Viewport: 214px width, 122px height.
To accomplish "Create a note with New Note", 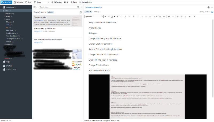I will click(6, 2).
